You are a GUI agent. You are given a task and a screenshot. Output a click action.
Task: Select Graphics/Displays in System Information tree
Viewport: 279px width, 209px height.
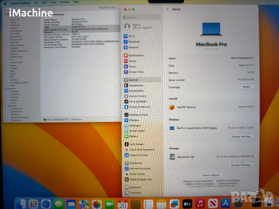(19, 51)
